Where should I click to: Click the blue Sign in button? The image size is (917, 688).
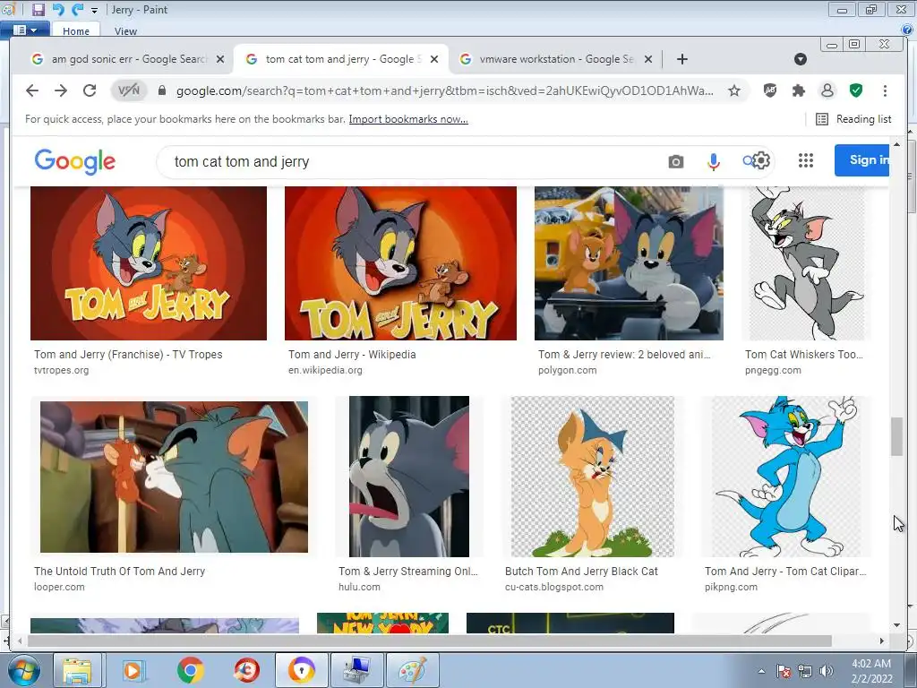862,160
